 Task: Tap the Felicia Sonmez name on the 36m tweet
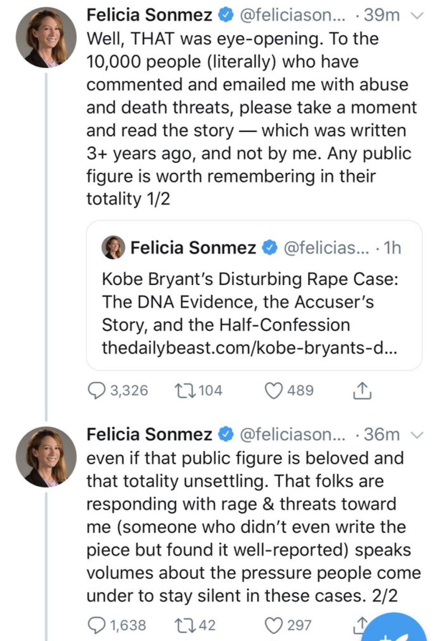pyautogui.click(x=149, y=435)
